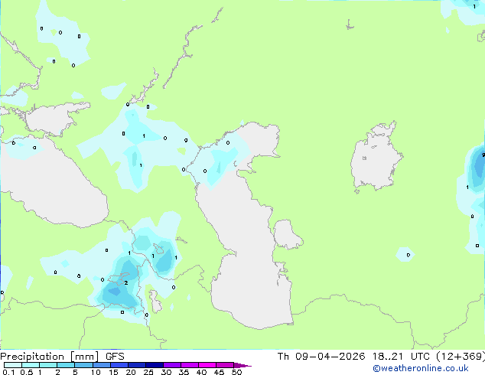The height and width of the screenshot is (375, 485).
Task: Click the '25' legend value
Action: (x=148, y=372)
